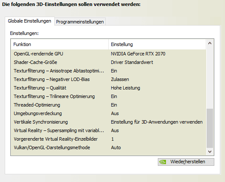This screenshot has height=182, width=225.
Task: Click the scrollbar down arrow
Action: tap(210, 152)
